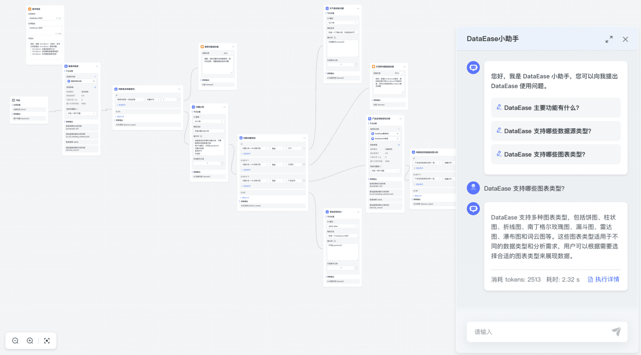This screenshot has height=355, width=641.
Task: Click the 天气 value field in 判断问题类别
Action: tap(294, 149)
